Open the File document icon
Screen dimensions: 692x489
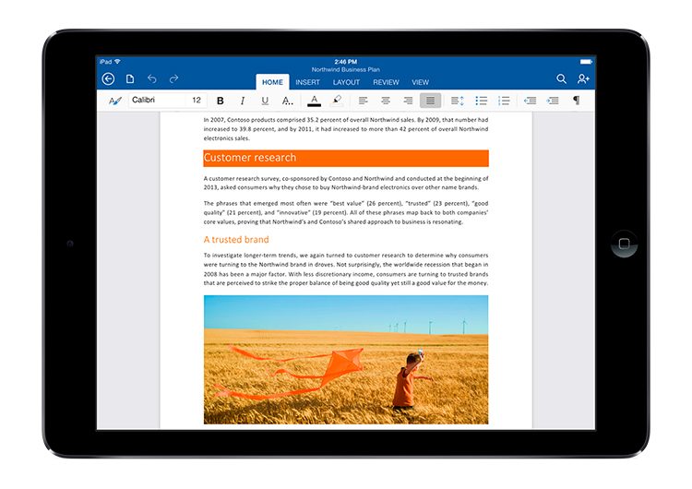(130, 79)
